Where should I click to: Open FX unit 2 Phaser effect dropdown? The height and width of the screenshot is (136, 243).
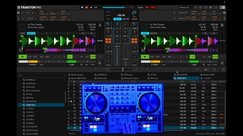tap(181, 13)
